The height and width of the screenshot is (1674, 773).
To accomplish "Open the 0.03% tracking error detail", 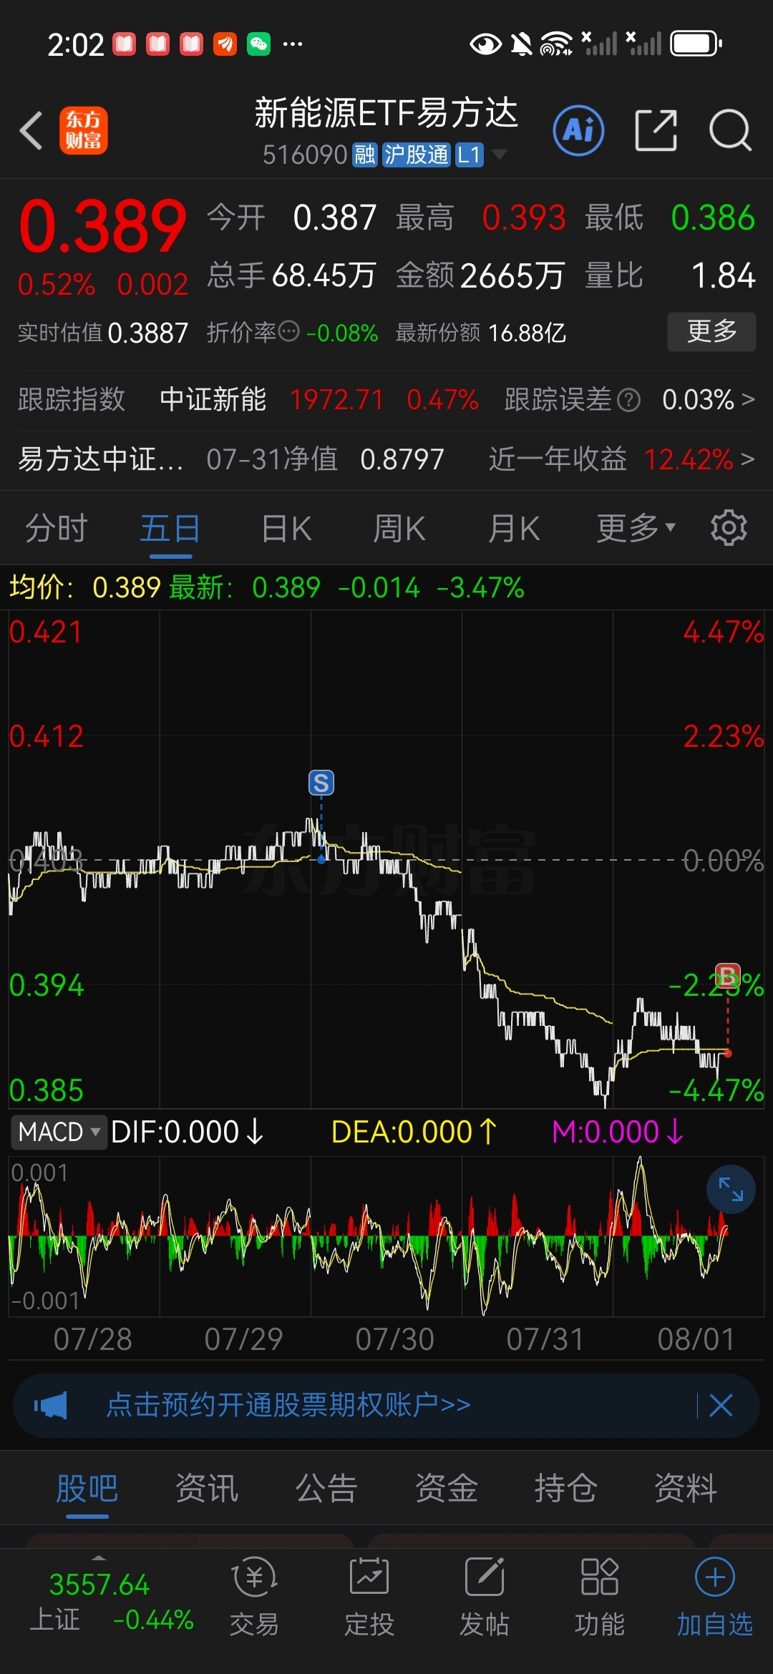I will (708, 399).
